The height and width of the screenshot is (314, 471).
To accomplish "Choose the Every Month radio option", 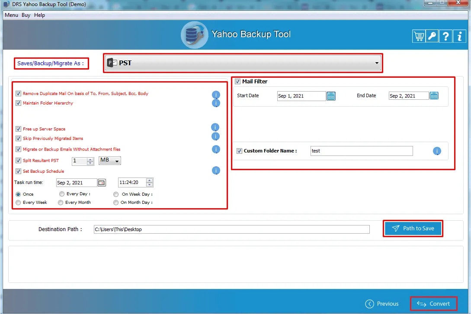I will [61, 203].
